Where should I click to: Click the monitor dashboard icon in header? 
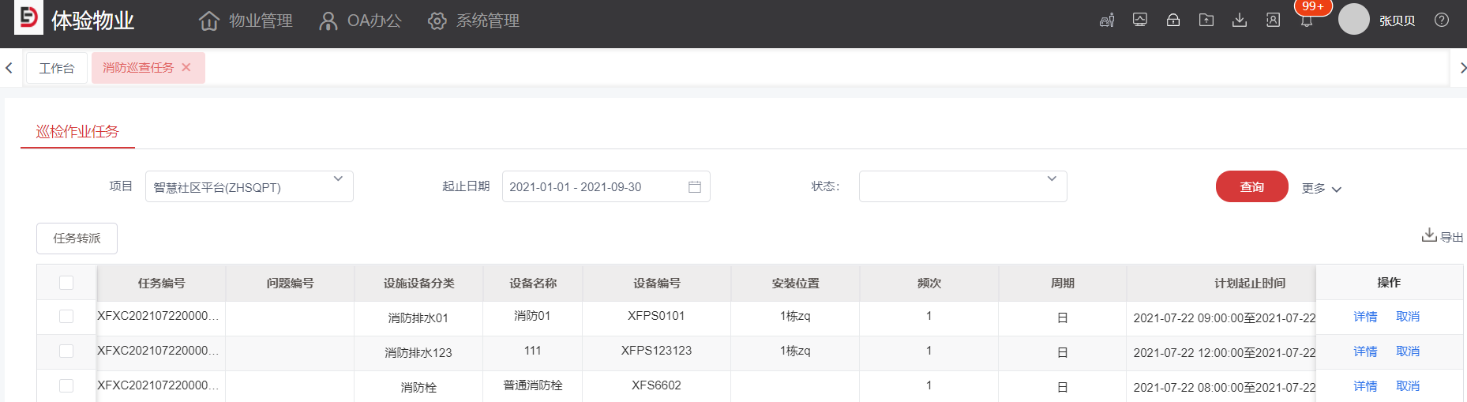1139,21
